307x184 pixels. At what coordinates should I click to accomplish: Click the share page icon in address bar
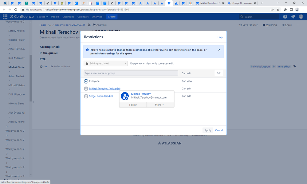[272, 9]
